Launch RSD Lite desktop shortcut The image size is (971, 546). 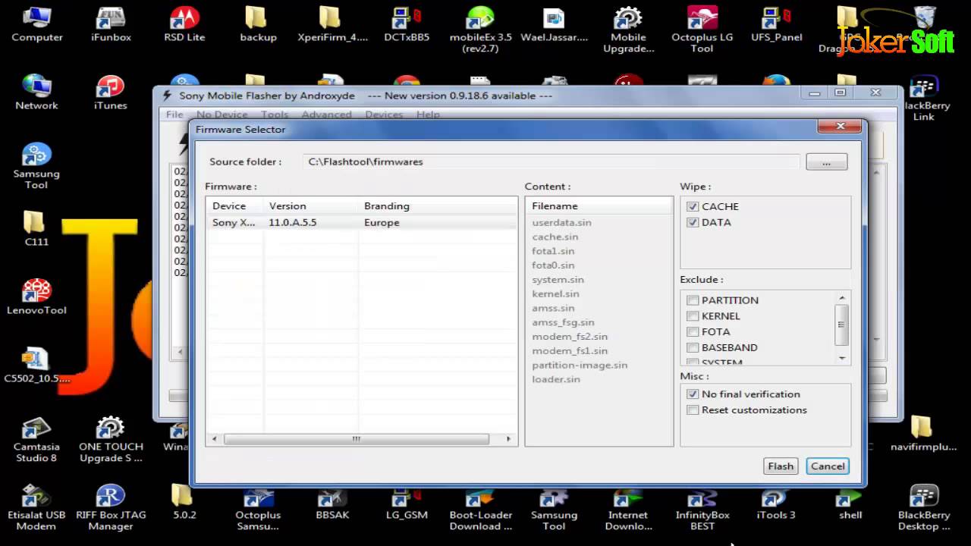(184, 24)
